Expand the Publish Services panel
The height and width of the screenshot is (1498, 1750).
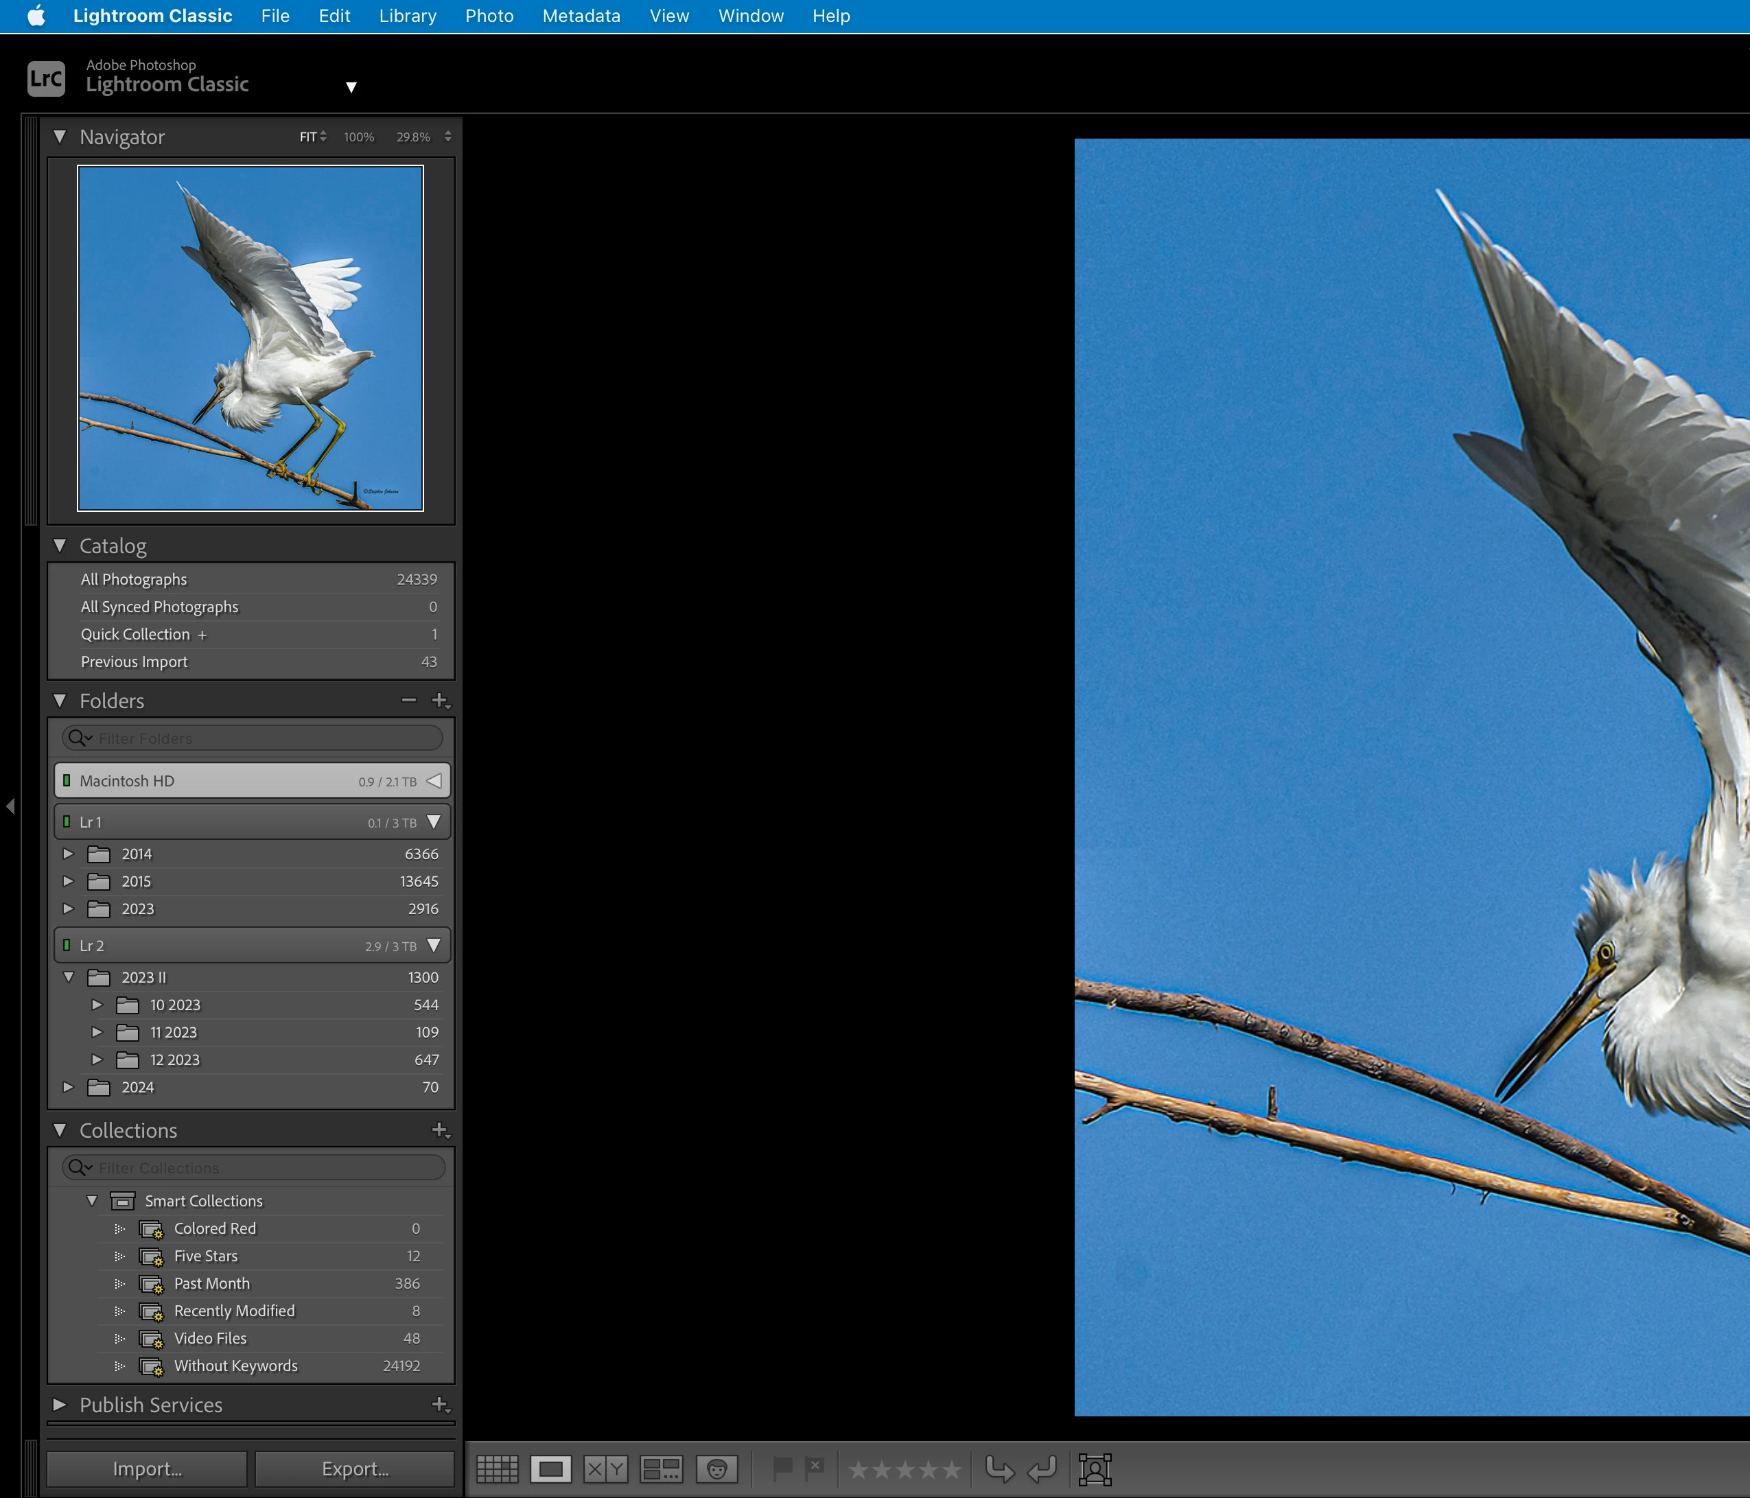point(60,1404)
